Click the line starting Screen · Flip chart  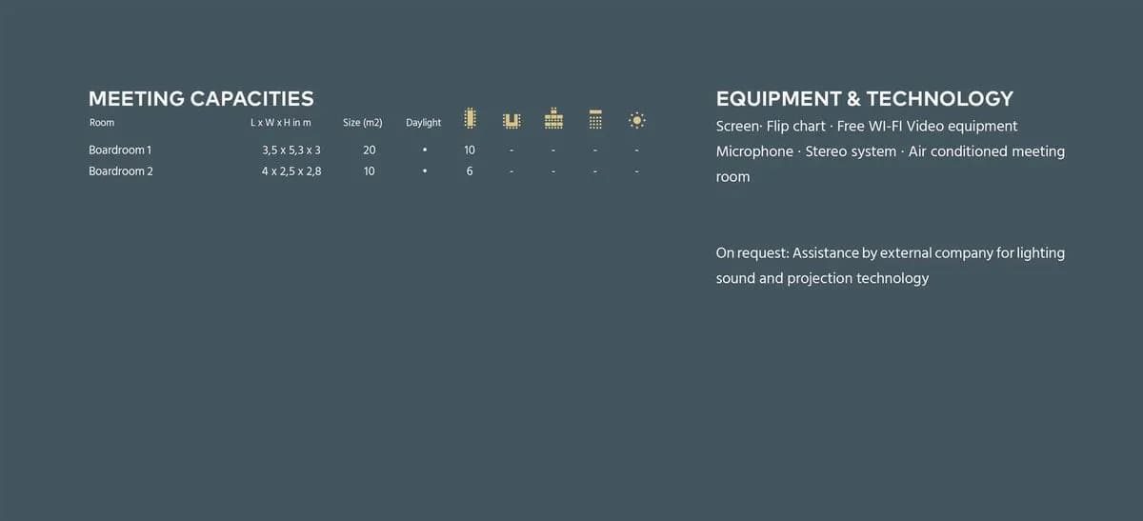(x=867, y=127)
